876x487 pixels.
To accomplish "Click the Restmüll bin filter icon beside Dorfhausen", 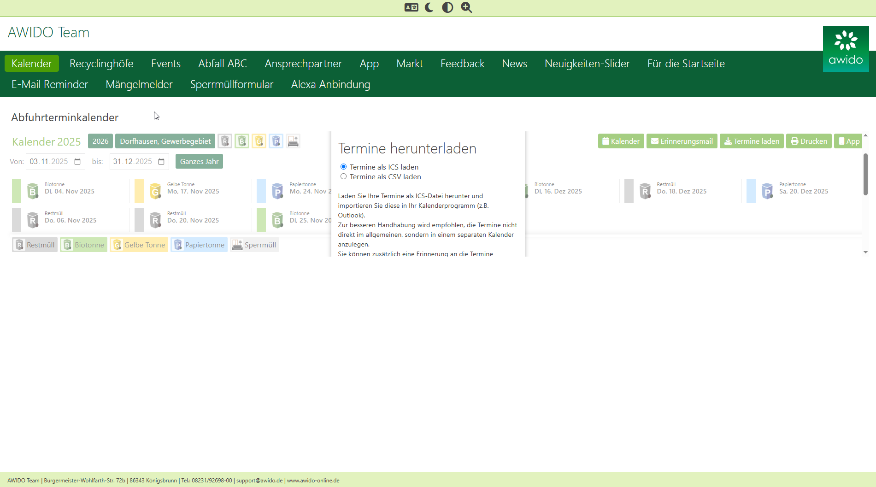I will pyautogui.click(x=225, y=141).
